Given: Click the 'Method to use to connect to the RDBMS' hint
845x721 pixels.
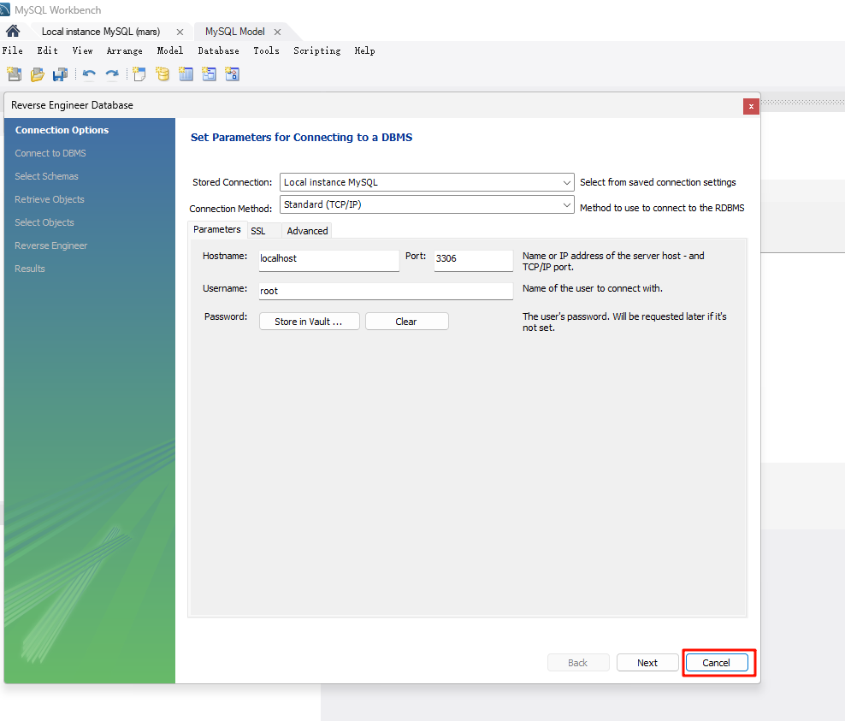Looking at the screenshot, I should (x=662, y=208).
